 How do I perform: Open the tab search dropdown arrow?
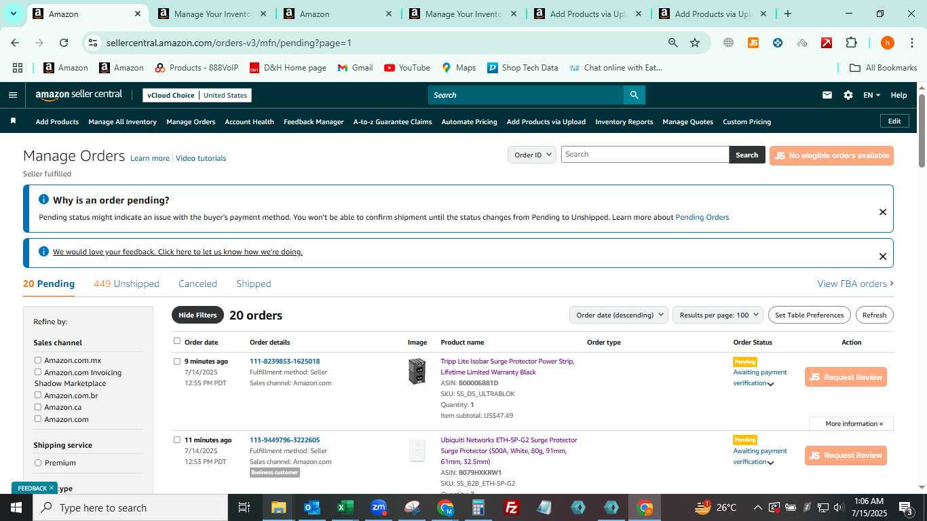[x=14, y=14]
